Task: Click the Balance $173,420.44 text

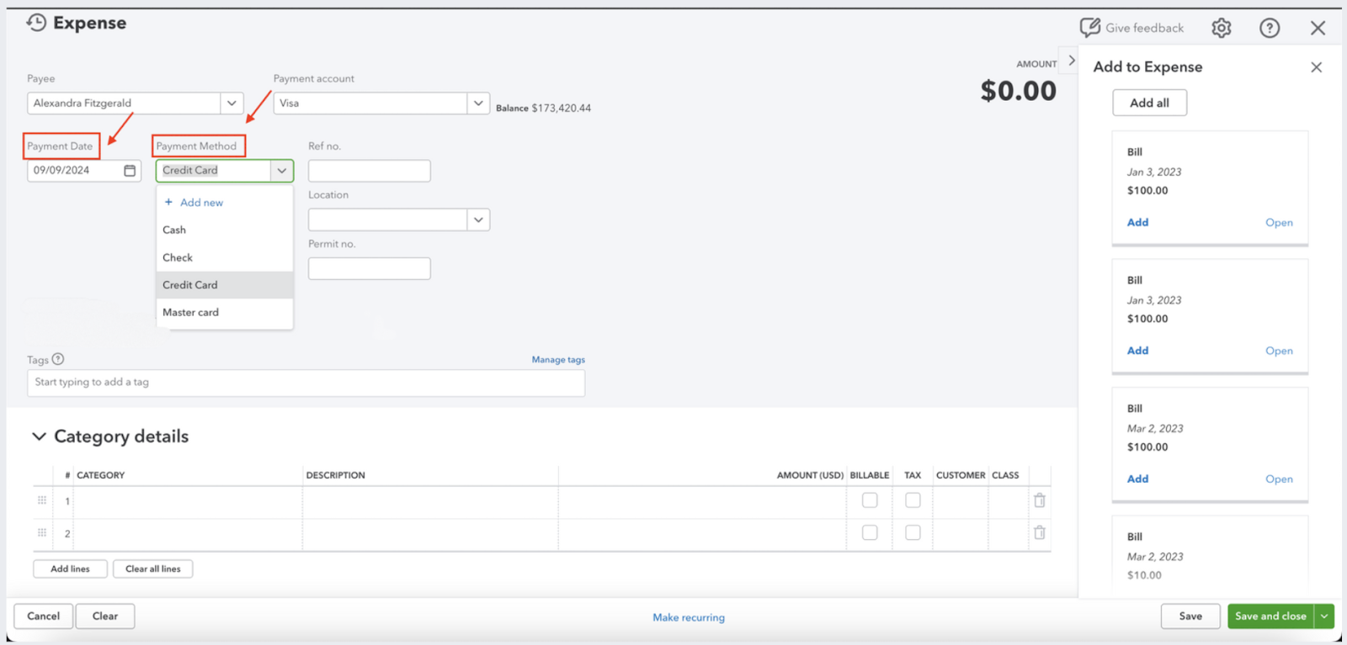Action: [x=543, y=108]
